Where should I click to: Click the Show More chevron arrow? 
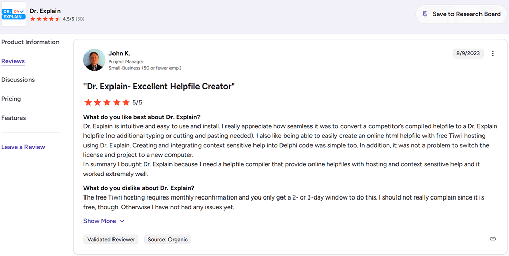[x=122, y=221]
